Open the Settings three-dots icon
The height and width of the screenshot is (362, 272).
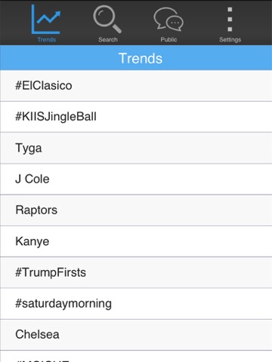coord(230,20)
